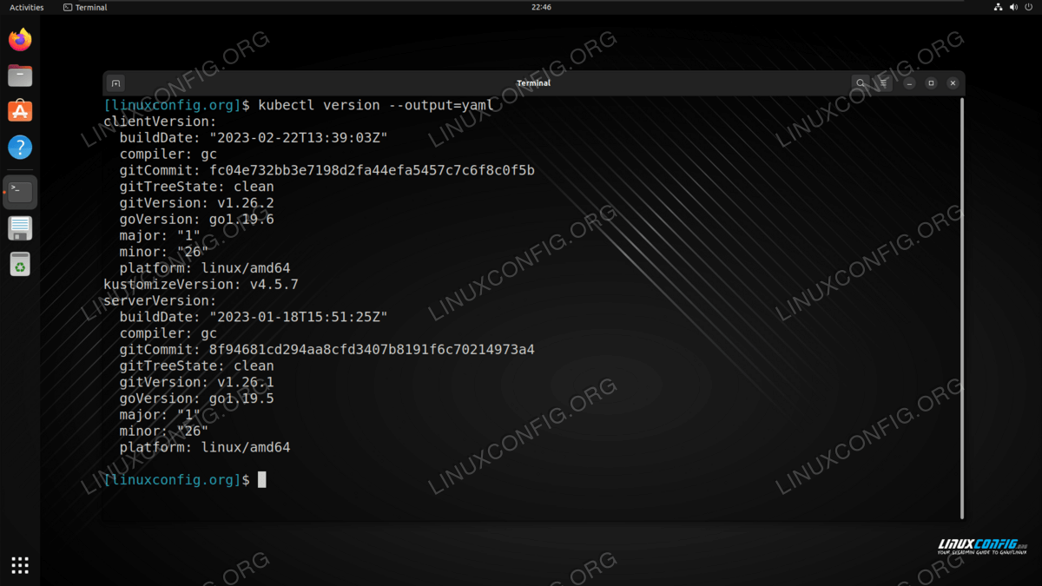
Task: Open the Help icon in the dock
Action: tap(20, 147)
